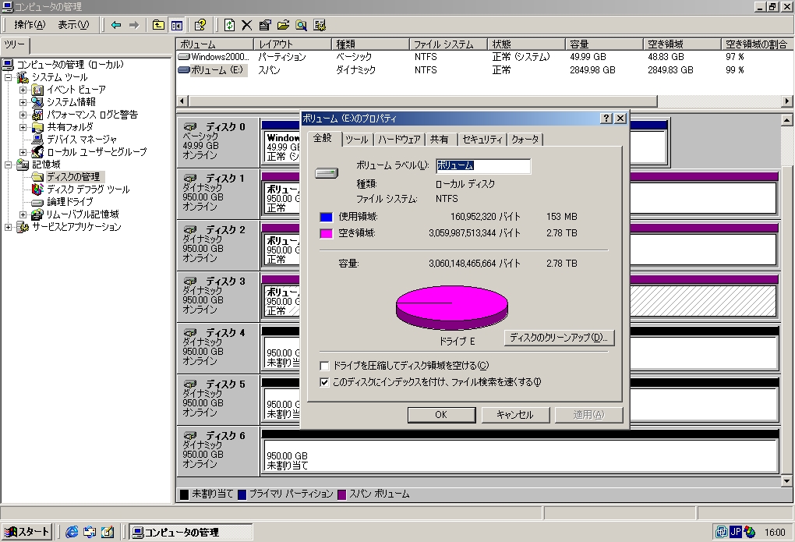Click Internet Explorer icon in taskbar
This screenshot has height=542, width=795.
click(x=72, y=532)
